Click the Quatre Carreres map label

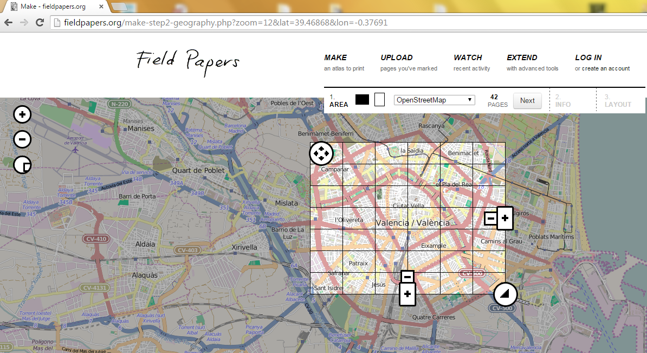pyautogui.click(x=434, y=318)
